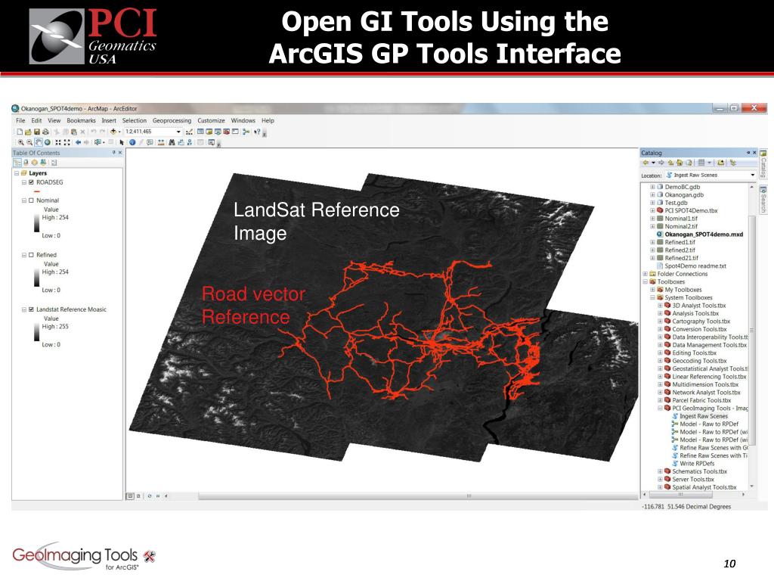Click the Full Extent globe icon
This screenshot has width=774, height=581.
pyautogui.click(x=48, y=141)
